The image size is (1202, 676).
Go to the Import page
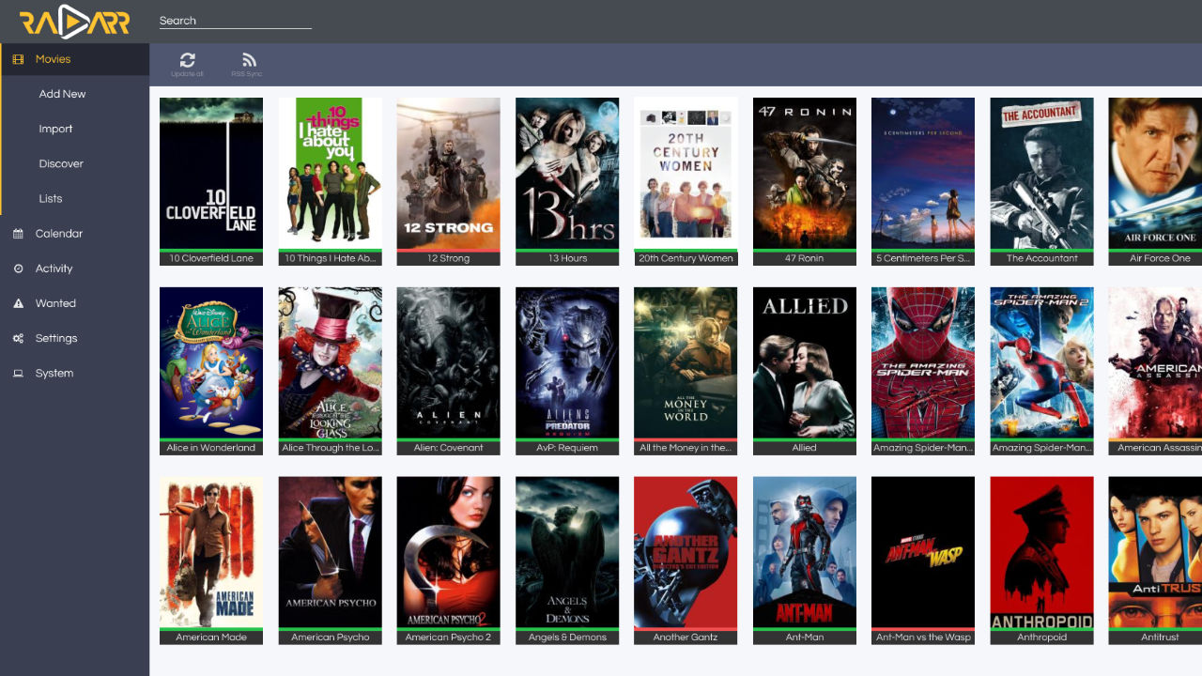tap(55, 129)
